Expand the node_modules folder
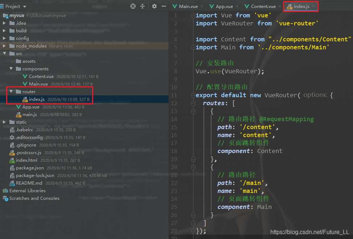 (x=4, y=46)
